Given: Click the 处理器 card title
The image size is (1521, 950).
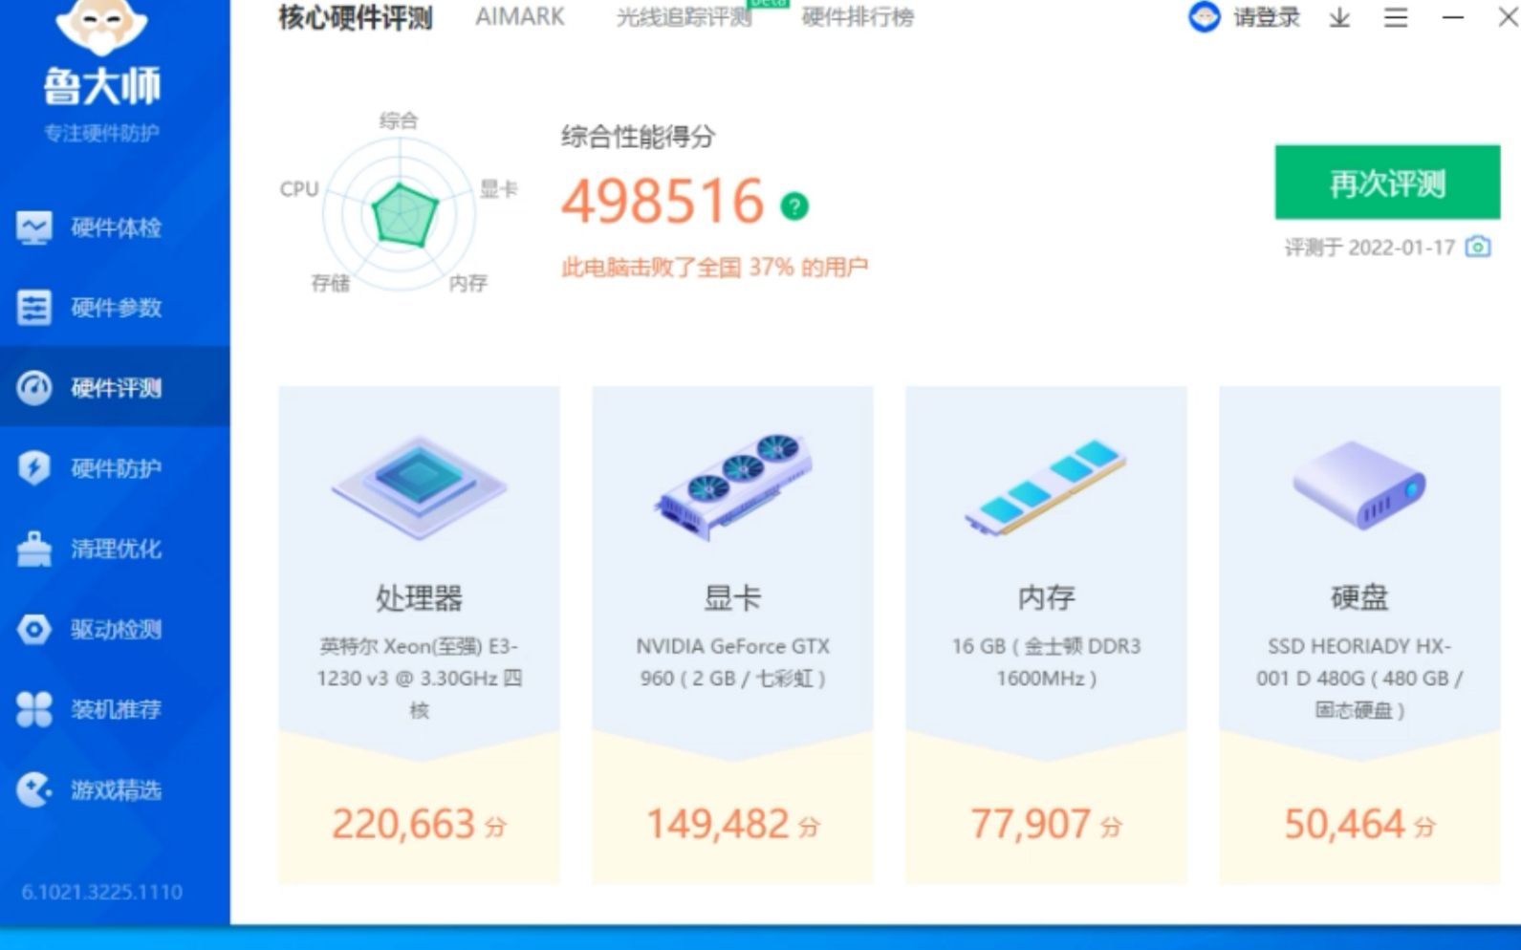Looking at the screenshot, I should pos(419,598).
